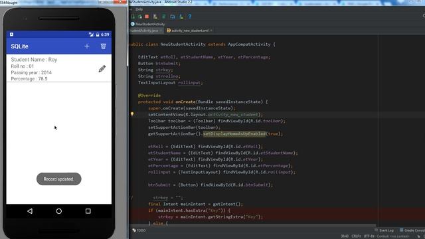The width and height of the screenshot is (425, 239).
Task: Open the Help menu
Action: point(139,9)
